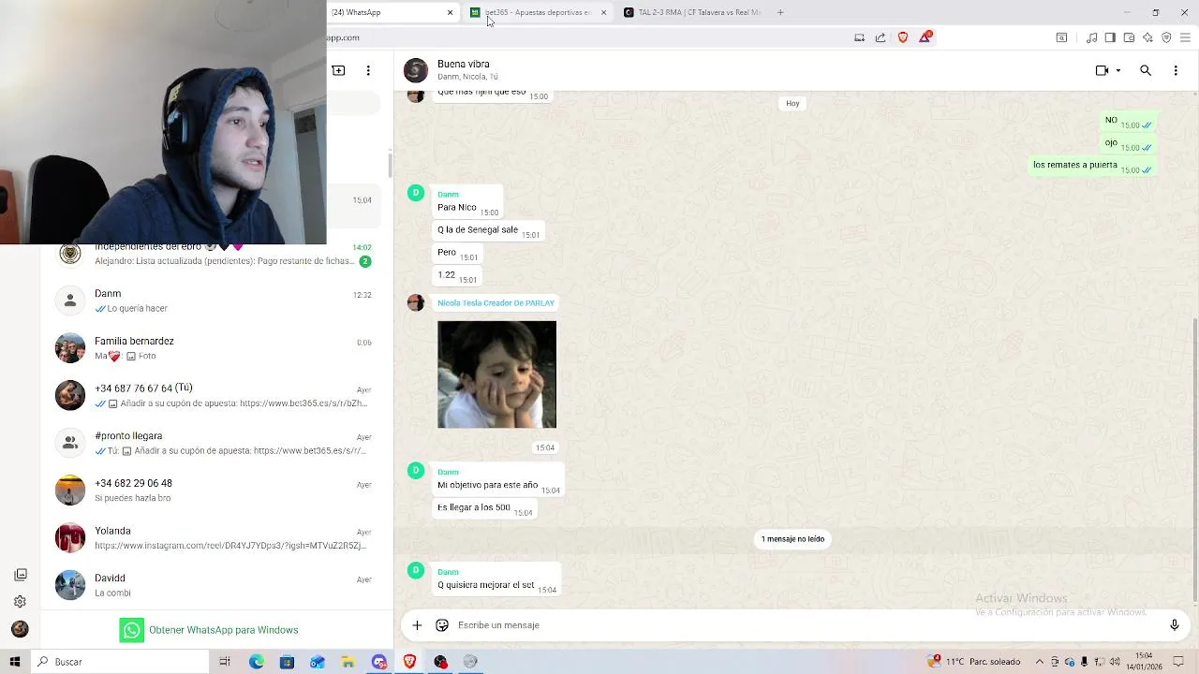Open the +34 687 76 67 64 (Tú) chat
This screenshot has width=1199, height=674.
coord(215,395)
